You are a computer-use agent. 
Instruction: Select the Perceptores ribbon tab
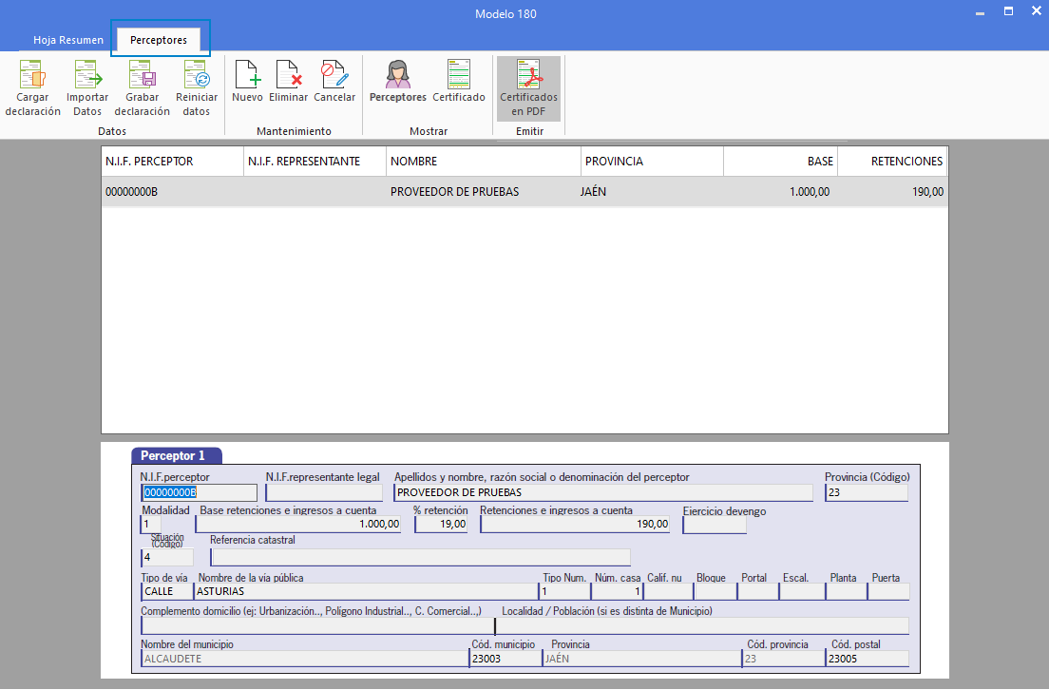(x=159, y=40)
